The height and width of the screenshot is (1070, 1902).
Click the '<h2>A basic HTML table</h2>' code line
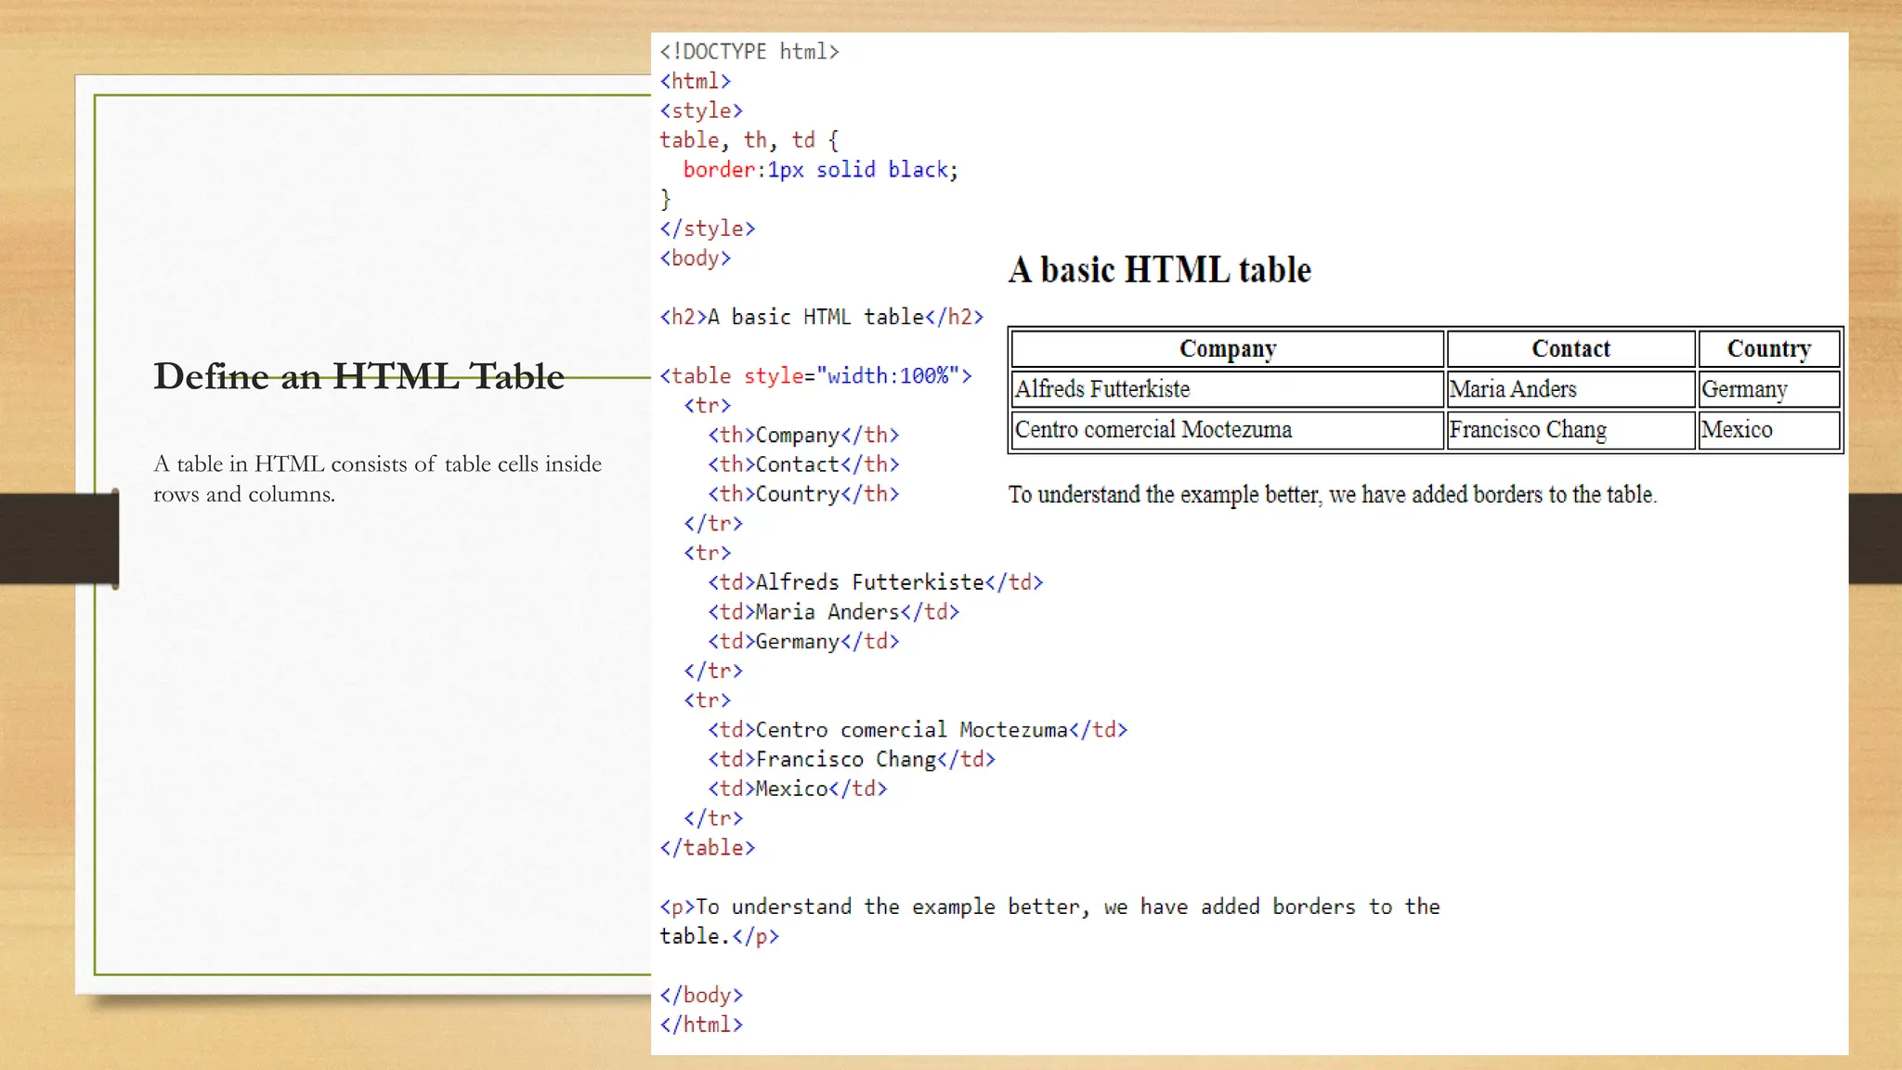click(821, 317)
